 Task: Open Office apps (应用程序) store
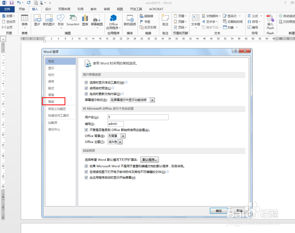point(113,22)
